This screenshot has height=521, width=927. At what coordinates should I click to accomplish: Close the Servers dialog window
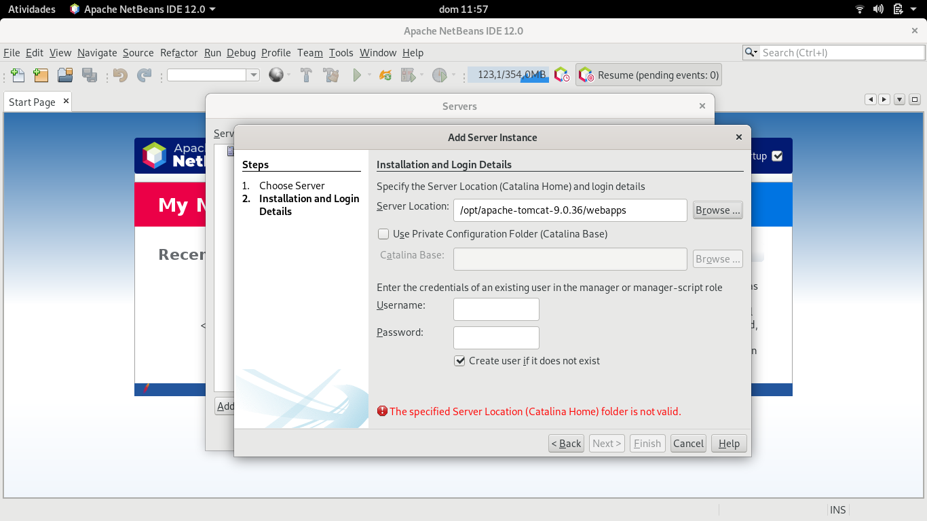tap(702, 106)
